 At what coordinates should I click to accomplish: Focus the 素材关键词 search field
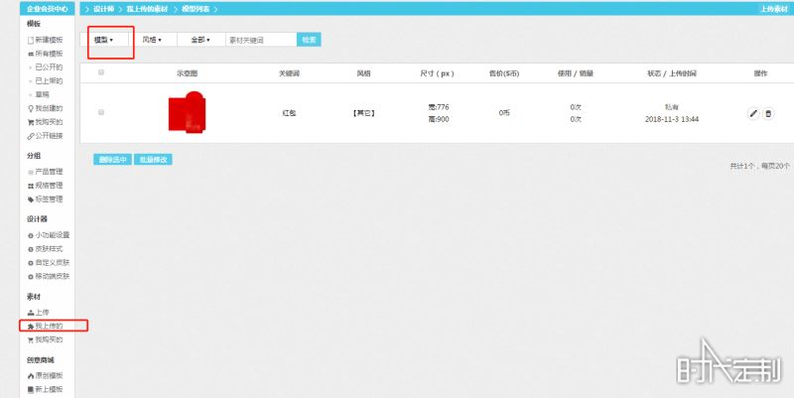(261, 40)
